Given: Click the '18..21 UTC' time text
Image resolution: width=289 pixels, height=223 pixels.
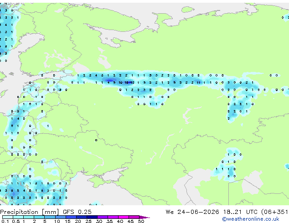Looking at the screenshot, I should coord(241,212).
